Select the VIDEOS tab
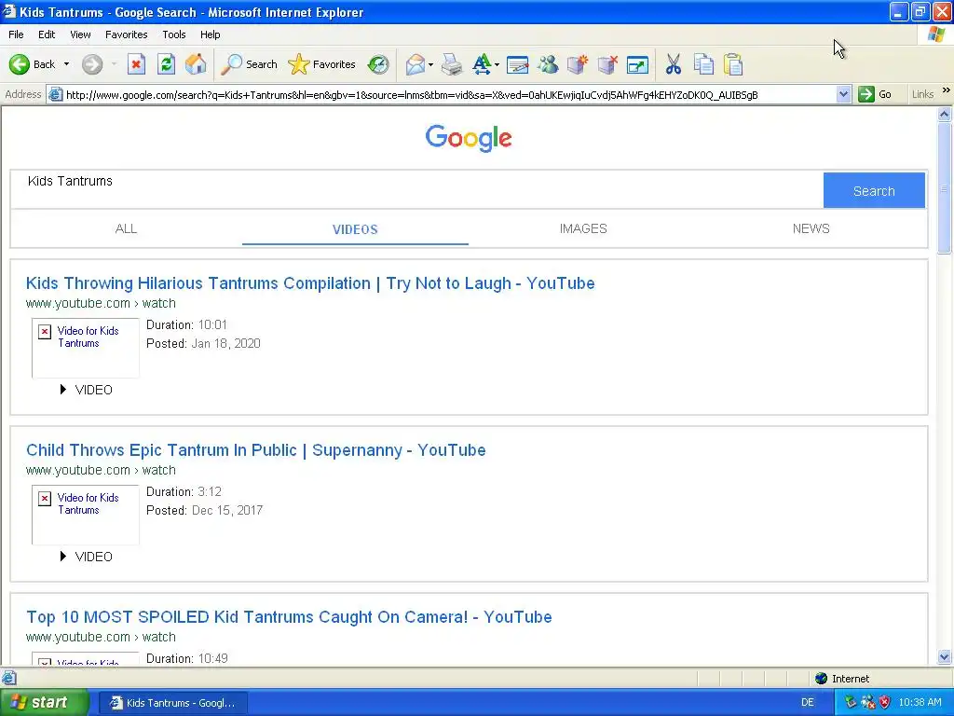The width and height of the screenshot is (954, 716). [x=355, y=229]
